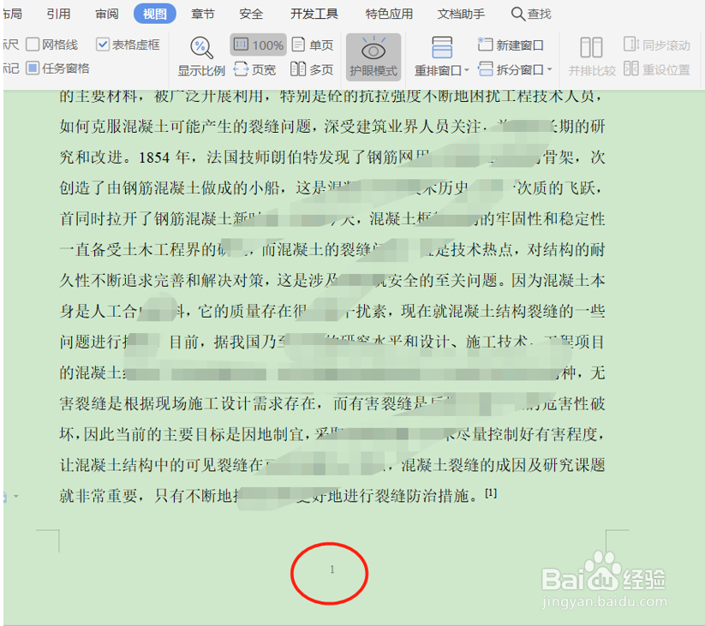Toggle off 护眼模式 eye protection mode

coord(373,57)
